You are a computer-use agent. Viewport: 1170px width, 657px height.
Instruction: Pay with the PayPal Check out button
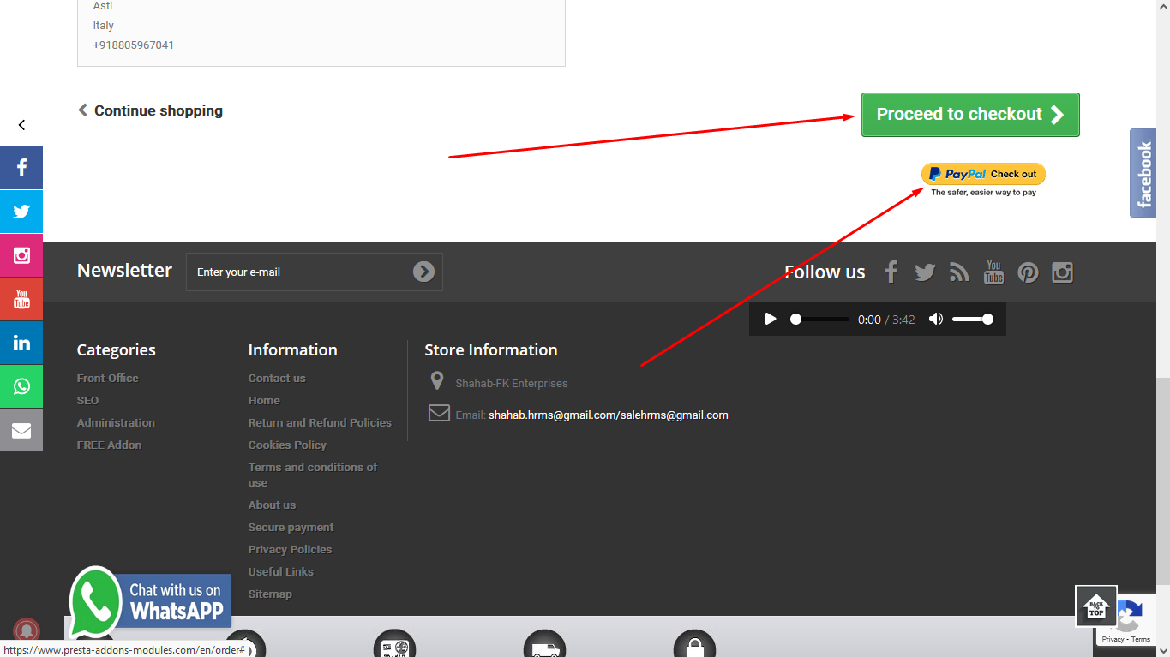click(x=983, y=174)
